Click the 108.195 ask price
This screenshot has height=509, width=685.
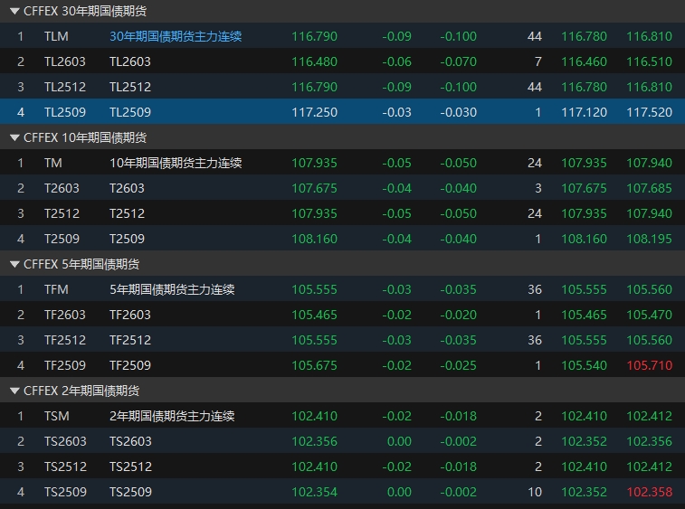tap(649, 239)
